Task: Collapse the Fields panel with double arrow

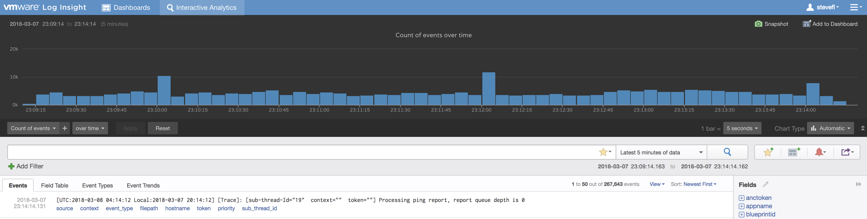Action: click(858, 184)
